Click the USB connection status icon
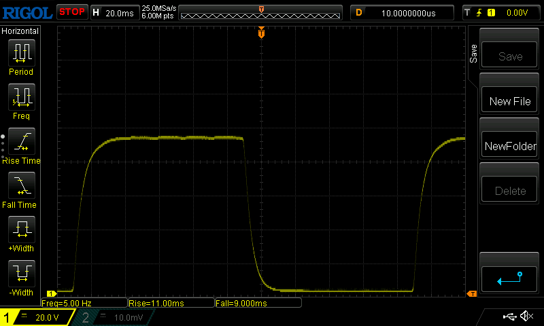The width and height of the screenshot is (544, 326). click(x=509, y=316)
